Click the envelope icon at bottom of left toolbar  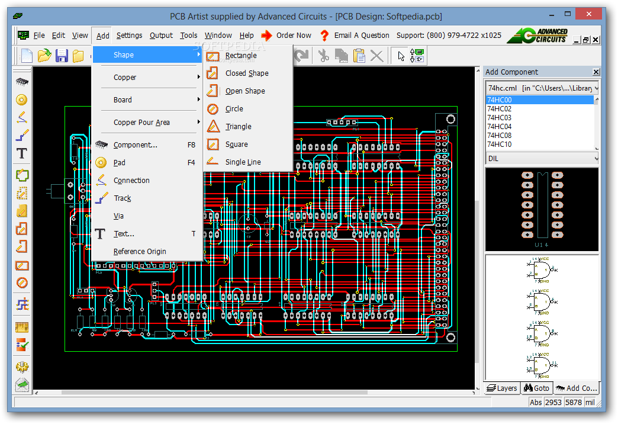click(22, 384)
